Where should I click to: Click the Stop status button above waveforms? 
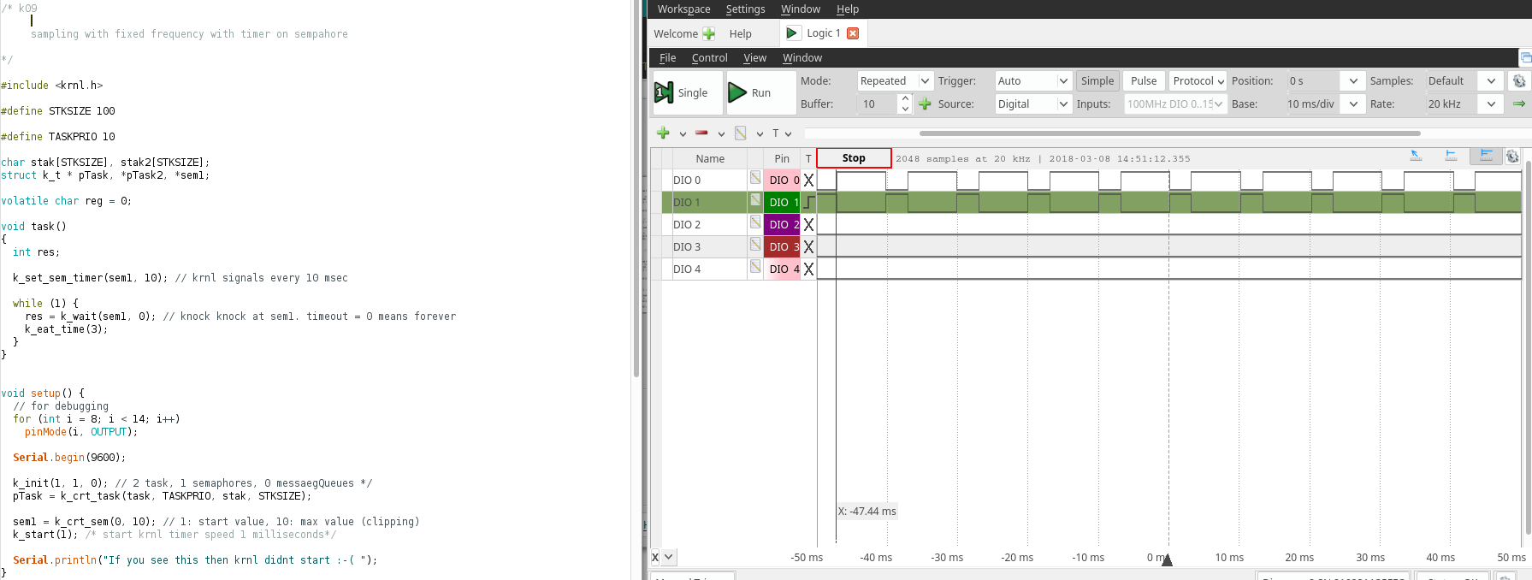click(x=854, y=158)
